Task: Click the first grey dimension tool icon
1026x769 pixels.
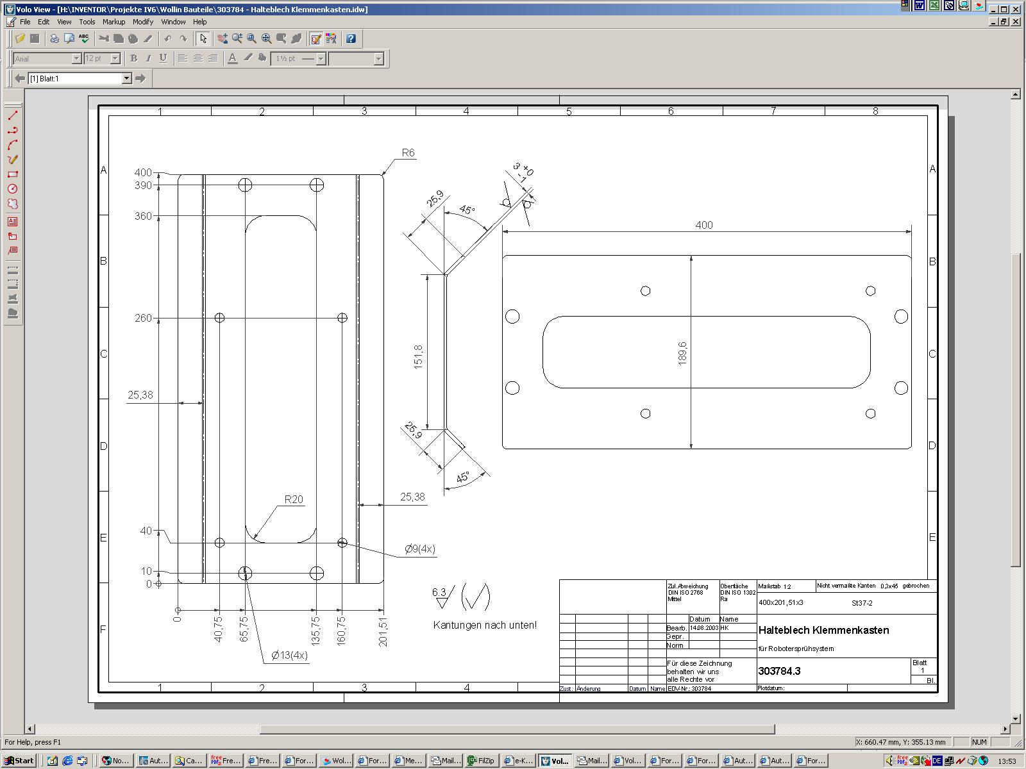Action: pyautogui.click(x=12, y=269)
